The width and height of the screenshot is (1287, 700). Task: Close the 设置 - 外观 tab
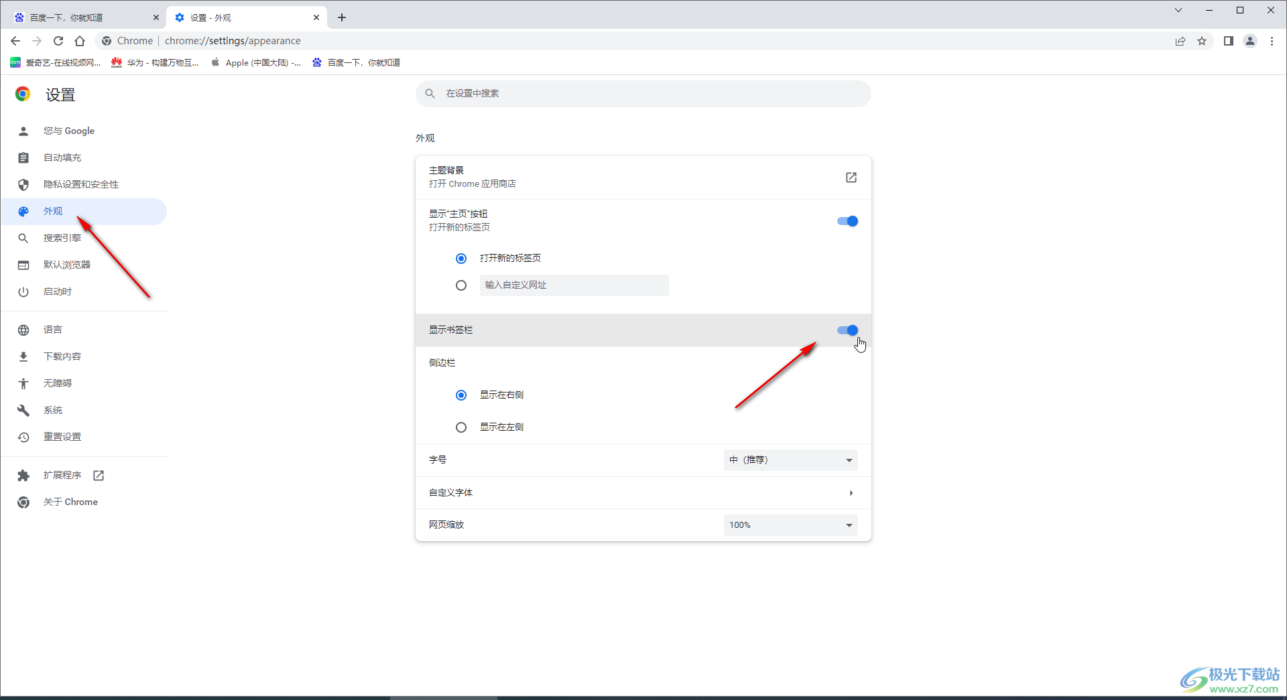[316, 17]
